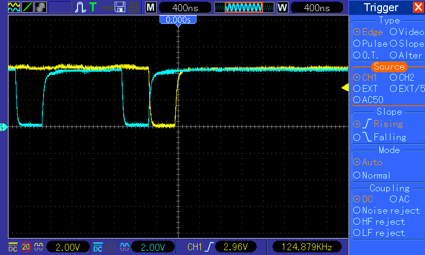Image resolution: width=425 pixels, height=255 pixels.
Task: Click the main timebase 400ns readout
Action: [185, 7]
